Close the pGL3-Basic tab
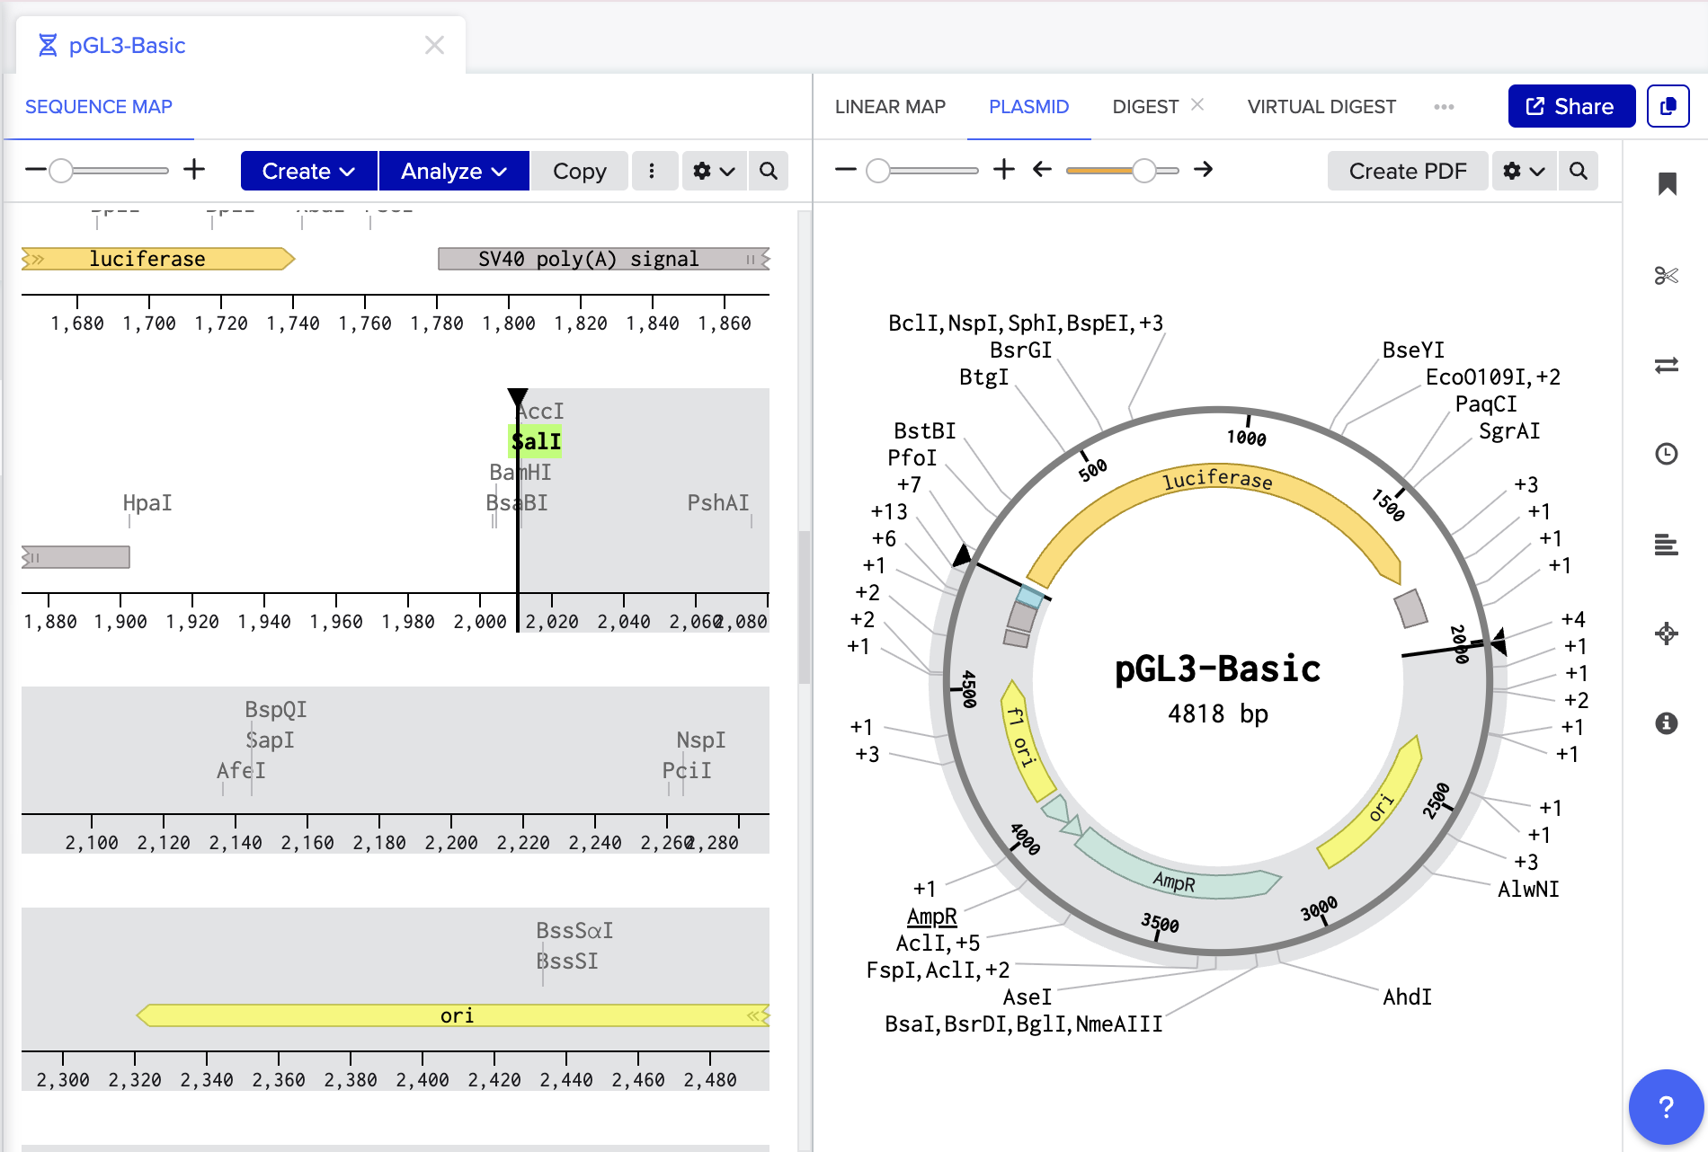Viewport: 1708px width, 1152px height. (x=434, y=45)
